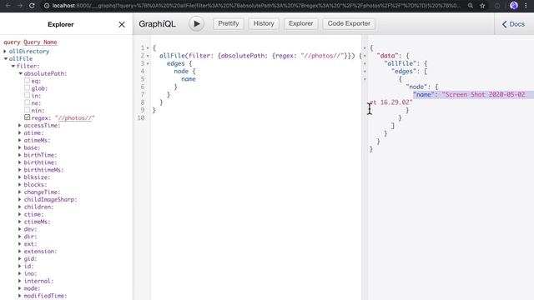The height and width of the screenshot is (300, 534).
Task: Expand the mode: field
Action: (x=20, y=288)
